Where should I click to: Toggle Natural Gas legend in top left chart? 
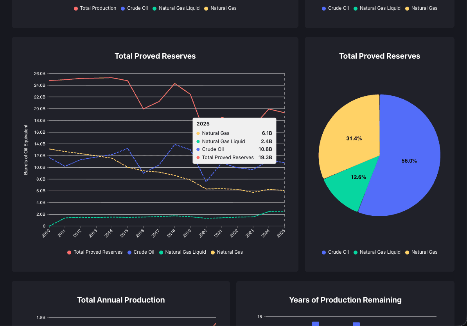[220, 8]
